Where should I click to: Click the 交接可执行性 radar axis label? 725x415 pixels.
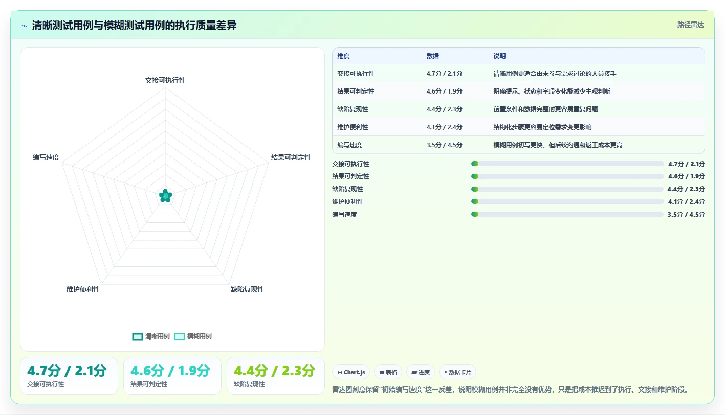(165, 81)
